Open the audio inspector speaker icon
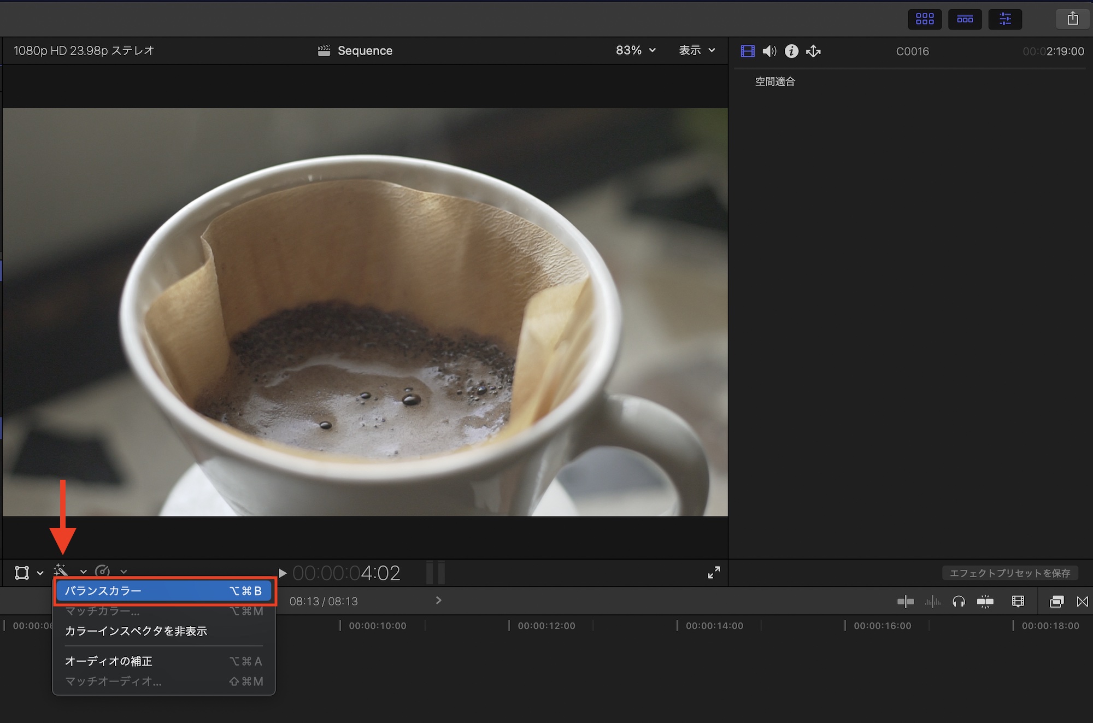This screenshot has height=723, width=1093. tap(769, 51)
